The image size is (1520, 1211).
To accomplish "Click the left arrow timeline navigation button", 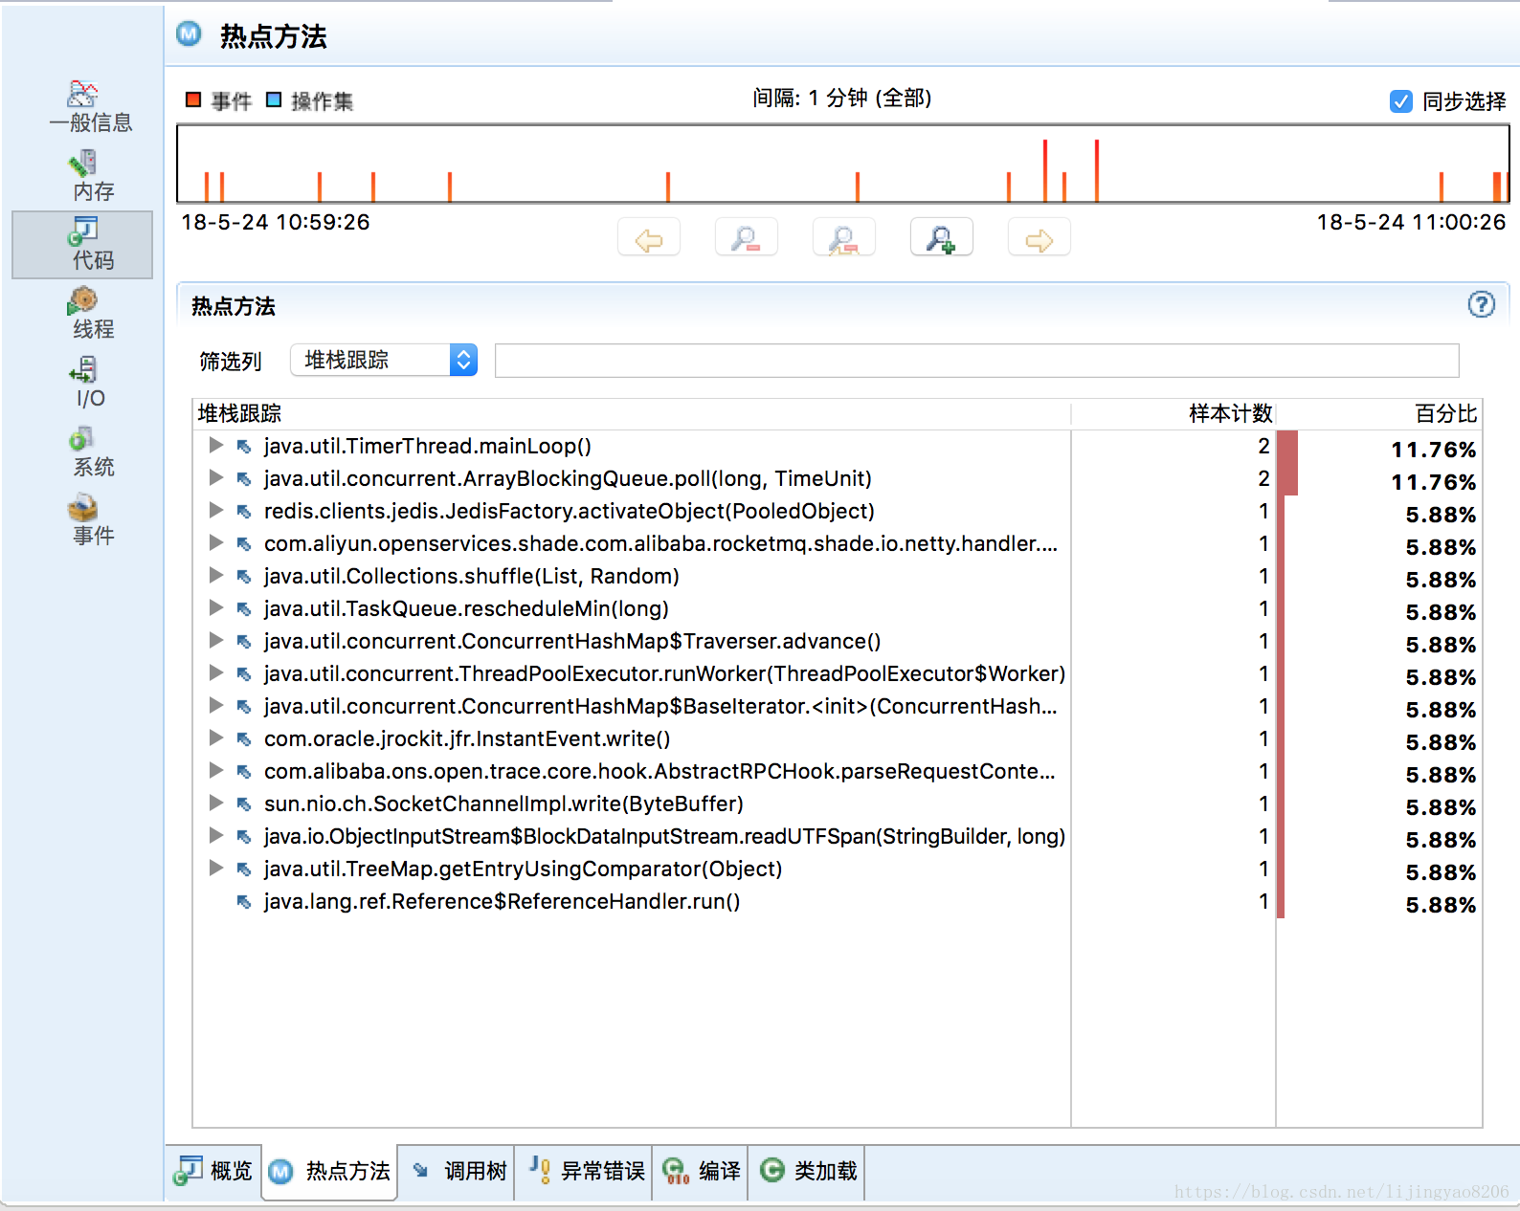I will pyautogui.click(x=649, y=238).
